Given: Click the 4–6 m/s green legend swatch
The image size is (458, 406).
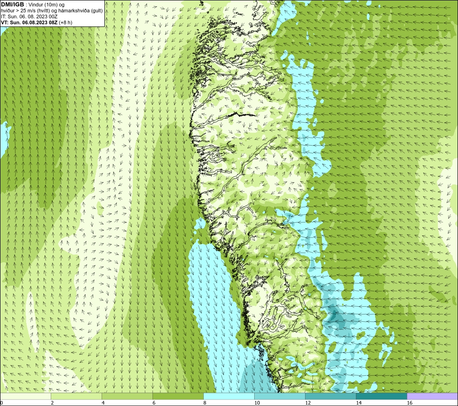Looking at the screenshot, I should point(127,396).
